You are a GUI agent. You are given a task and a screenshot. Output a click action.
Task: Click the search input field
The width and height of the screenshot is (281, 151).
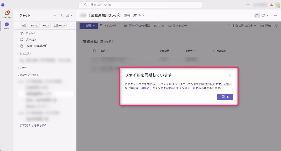(140, 5)
